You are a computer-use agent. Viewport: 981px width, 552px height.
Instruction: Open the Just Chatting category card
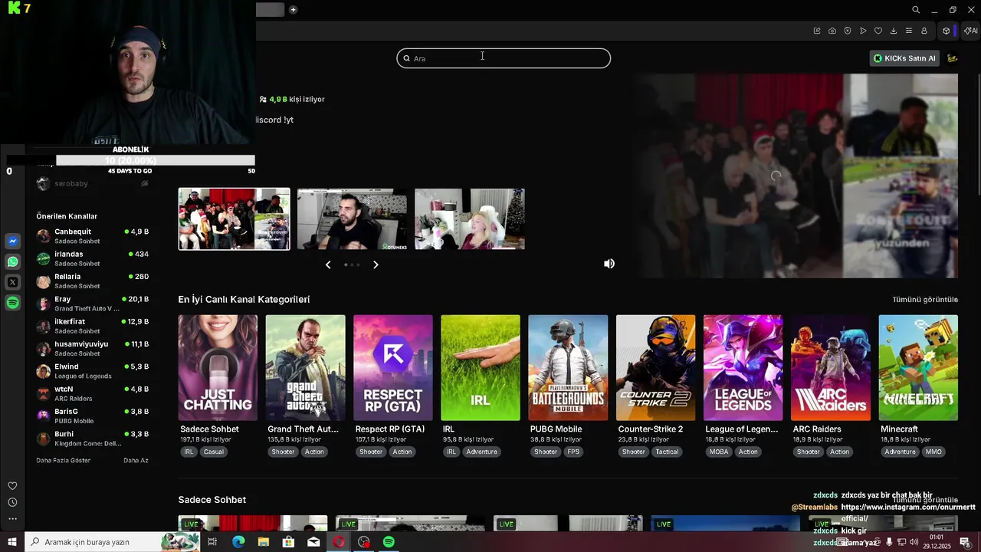pyautogui.click(x=218, y=367)
